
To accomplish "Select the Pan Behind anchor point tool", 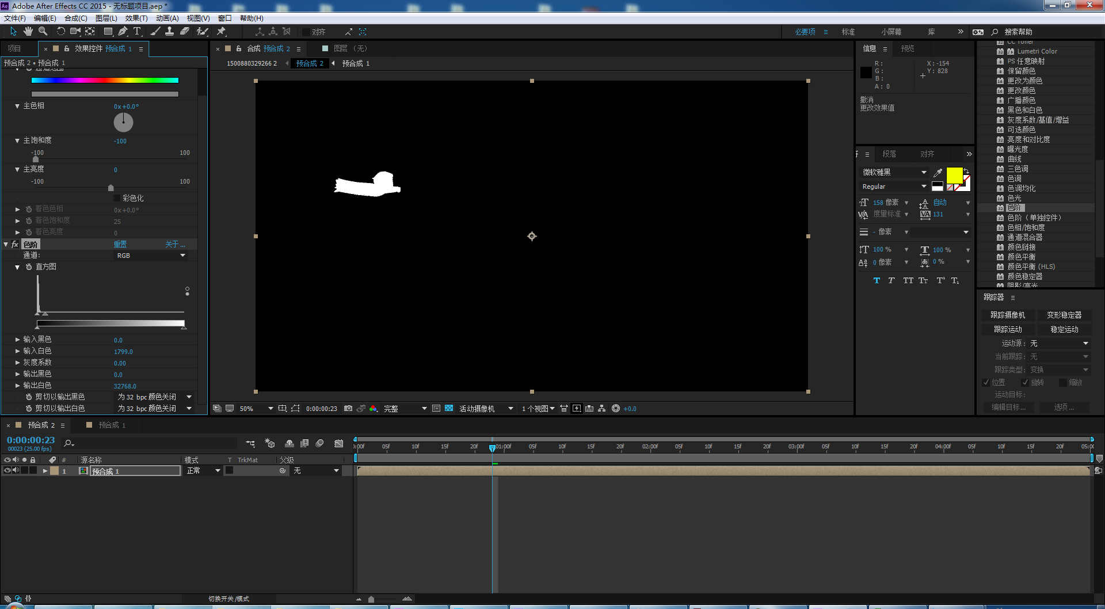I will (90, 32).
